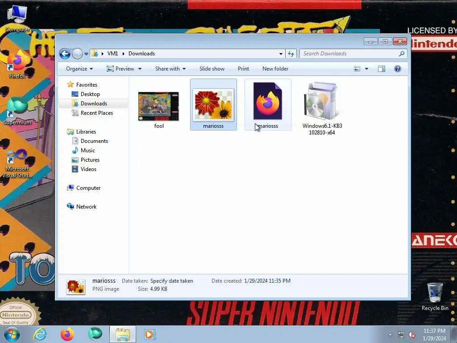
Task: Refresh the Downloads folder view
Action: point(291,54)
